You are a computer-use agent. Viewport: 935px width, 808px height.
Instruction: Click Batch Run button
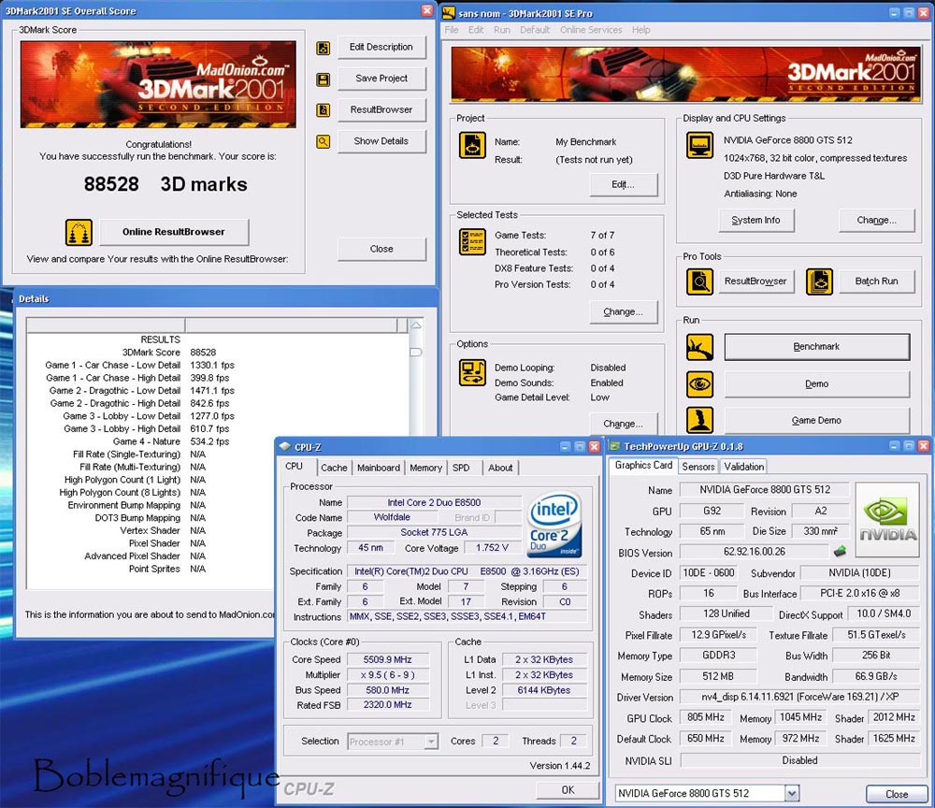click(x=876, y=281)
